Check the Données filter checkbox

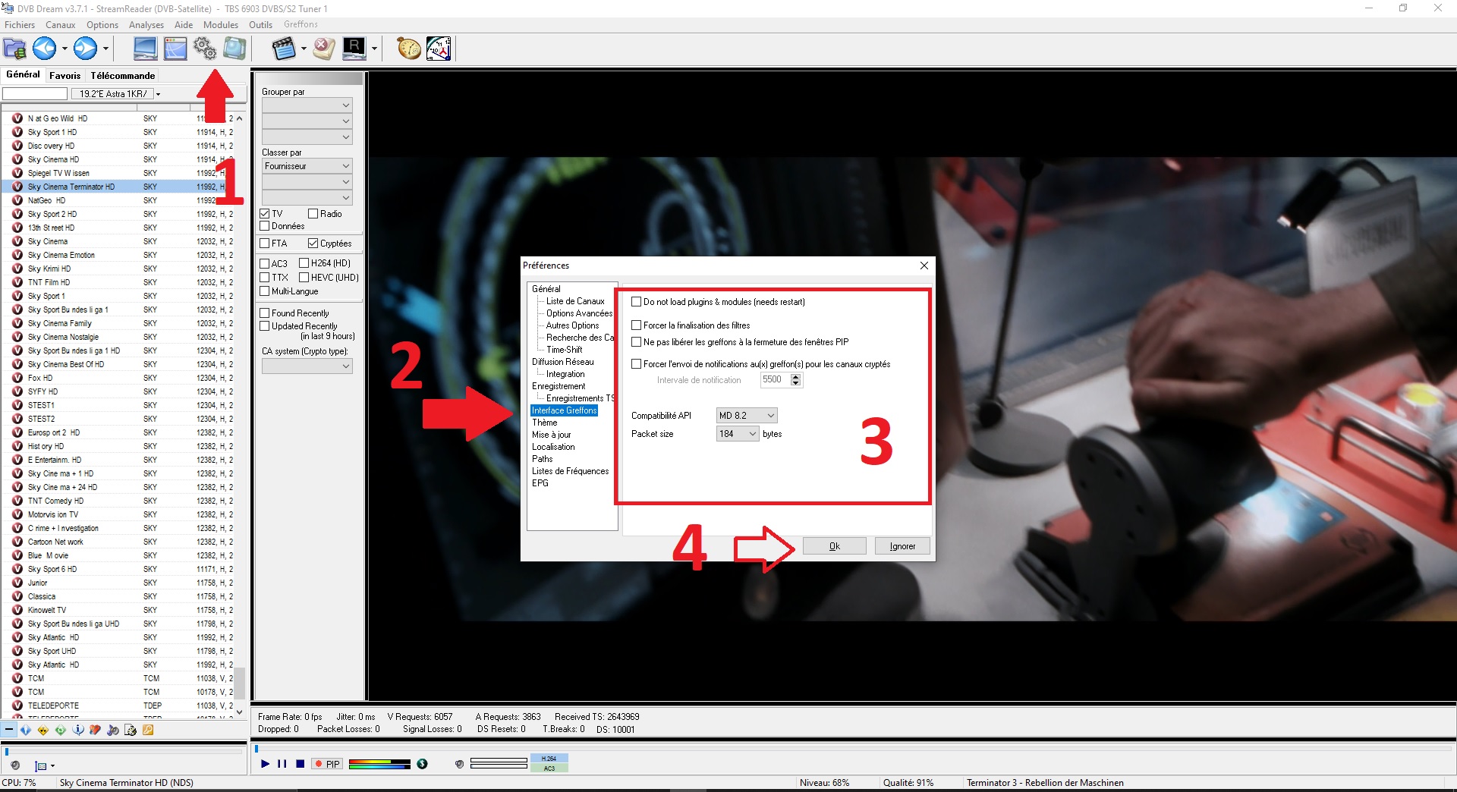265,226
